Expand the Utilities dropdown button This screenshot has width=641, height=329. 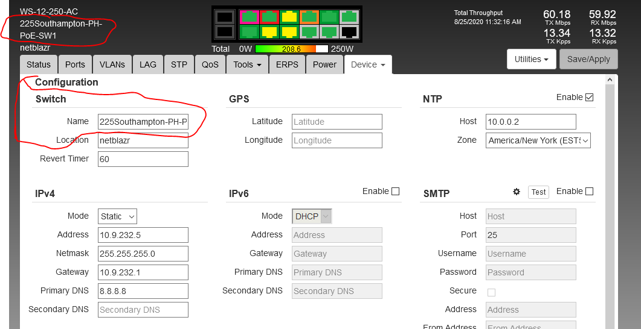pyautogui.click(x=531, y=59)
